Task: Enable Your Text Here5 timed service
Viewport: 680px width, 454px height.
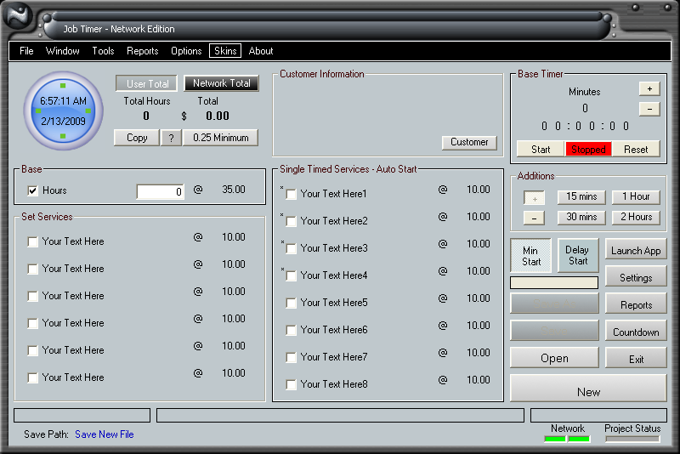Action: tap(291, 304)
